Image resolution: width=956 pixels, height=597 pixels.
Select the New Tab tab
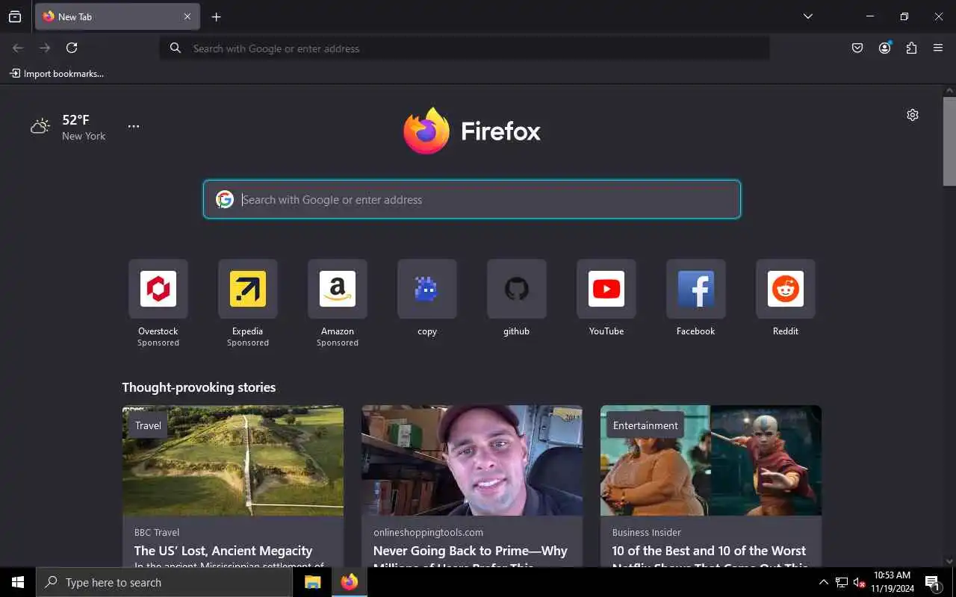point(117,16)
